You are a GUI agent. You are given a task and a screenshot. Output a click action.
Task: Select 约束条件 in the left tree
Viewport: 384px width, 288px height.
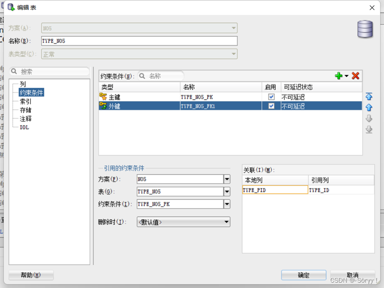(31, 93)
